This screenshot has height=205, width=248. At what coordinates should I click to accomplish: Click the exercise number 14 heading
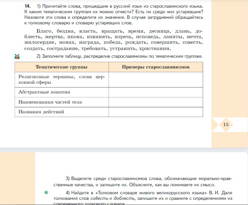click(28, 6)
